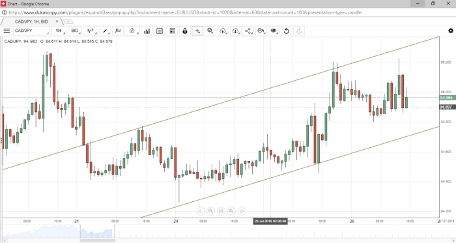
Task: Open the BID price side dropdown
Action: [x=76, y=31]
